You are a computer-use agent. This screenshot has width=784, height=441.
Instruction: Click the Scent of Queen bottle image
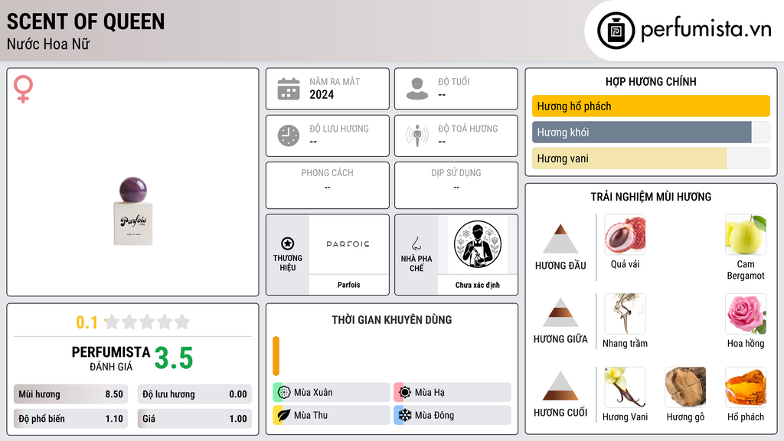click(x=133, y=211)
